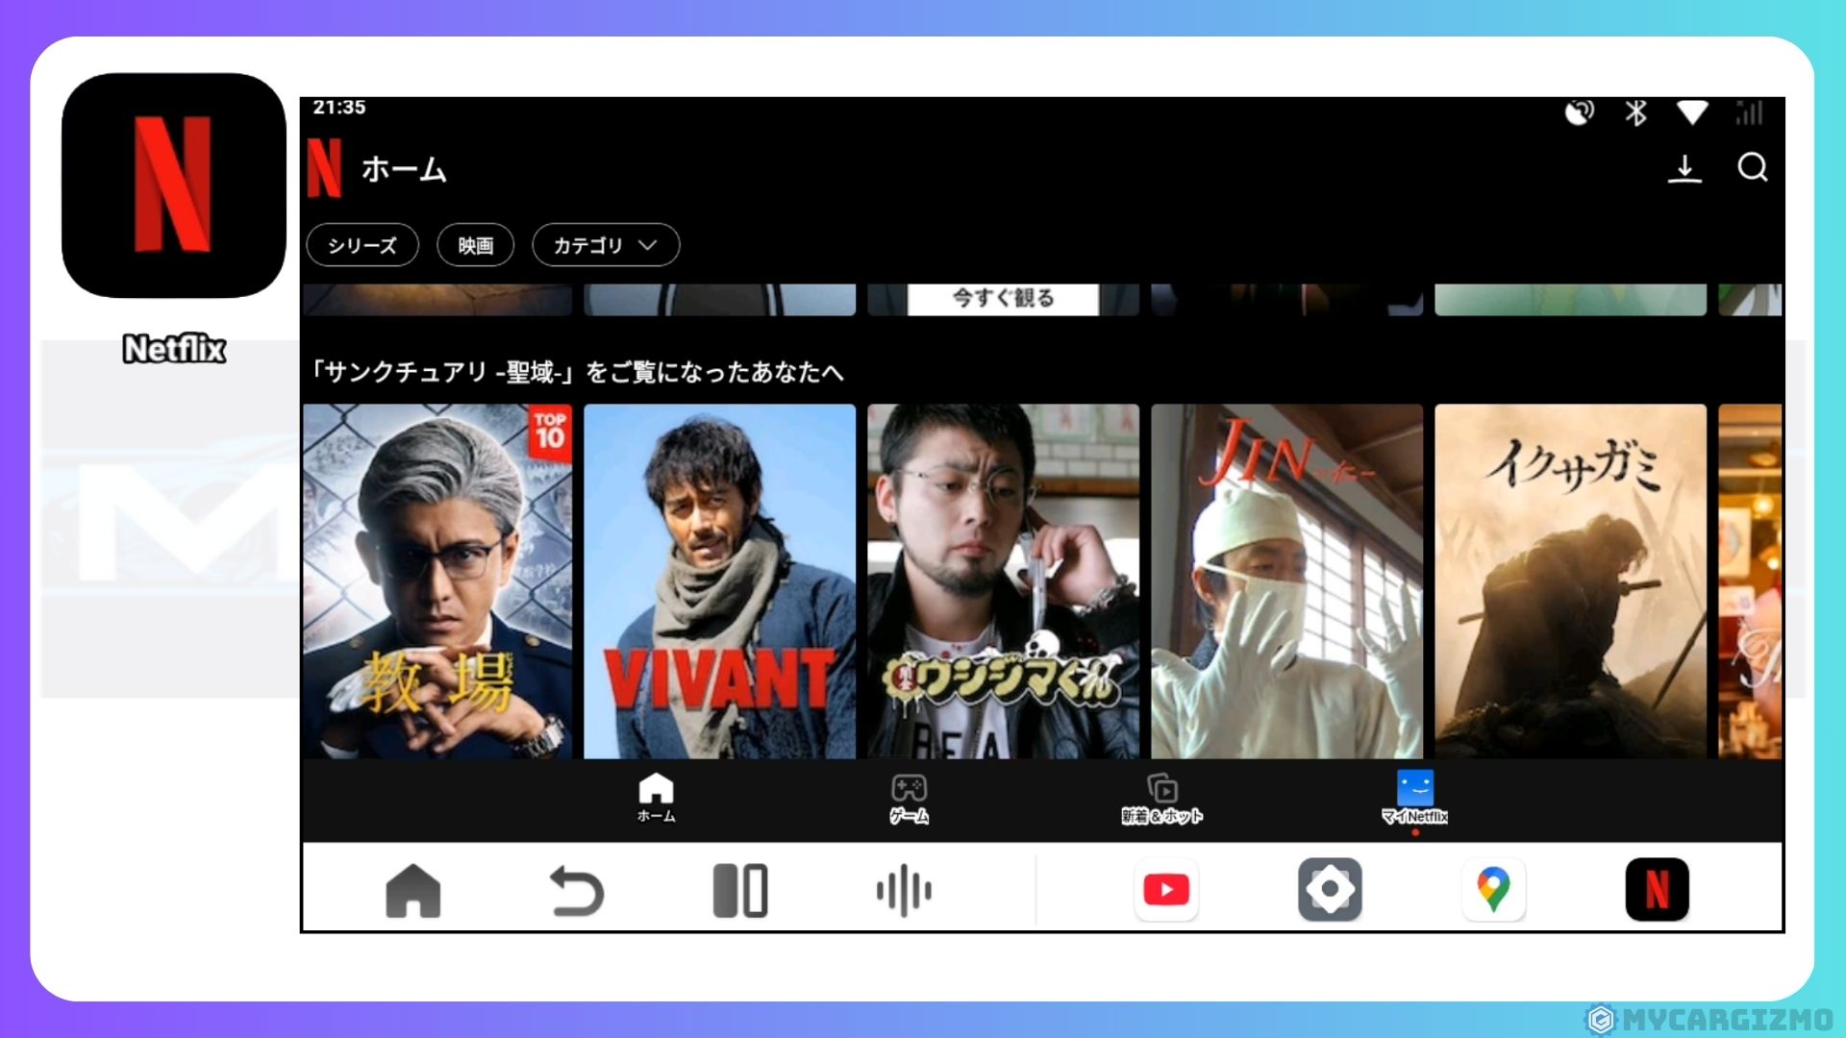1846x1038 pixels.
Task: Open the イクサガミ poster thumbnail
Action: (1570, 581)
